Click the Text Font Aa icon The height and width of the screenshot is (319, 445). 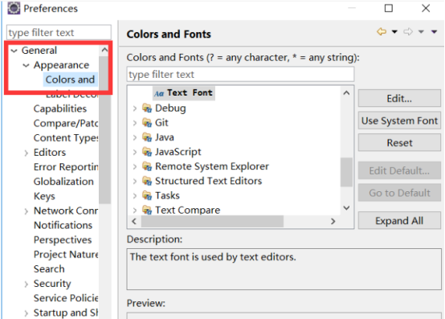point(159,93)
